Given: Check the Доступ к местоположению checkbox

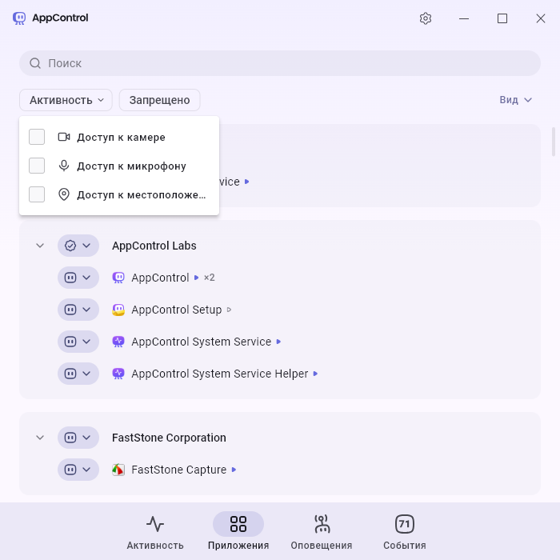Looking at the screenshot, I should pyautogui.click(x=37, y=194).
